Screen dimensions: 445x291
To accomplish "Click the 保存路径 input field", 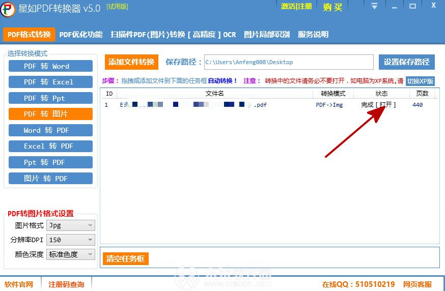I will pyautogui.click(x=289, y=62).
